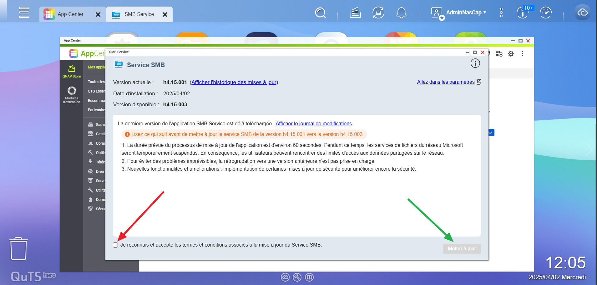This screenshot has height=285, width=597.
Task: Click the available version value 'h4.15.003'
Action: (175, 105)
